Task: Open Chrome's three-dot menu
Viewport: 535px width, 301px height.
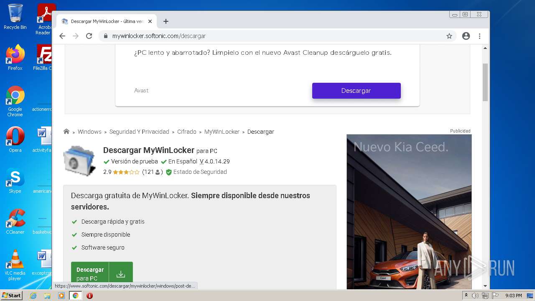Action: pyautogui.click(x=480, y=36)
